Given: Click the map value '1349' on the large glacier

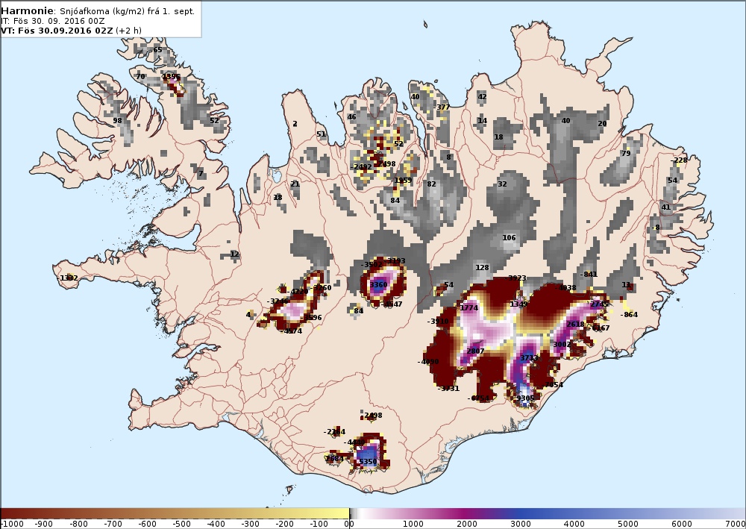Looking at the screenshot, I should click(518, 304).
